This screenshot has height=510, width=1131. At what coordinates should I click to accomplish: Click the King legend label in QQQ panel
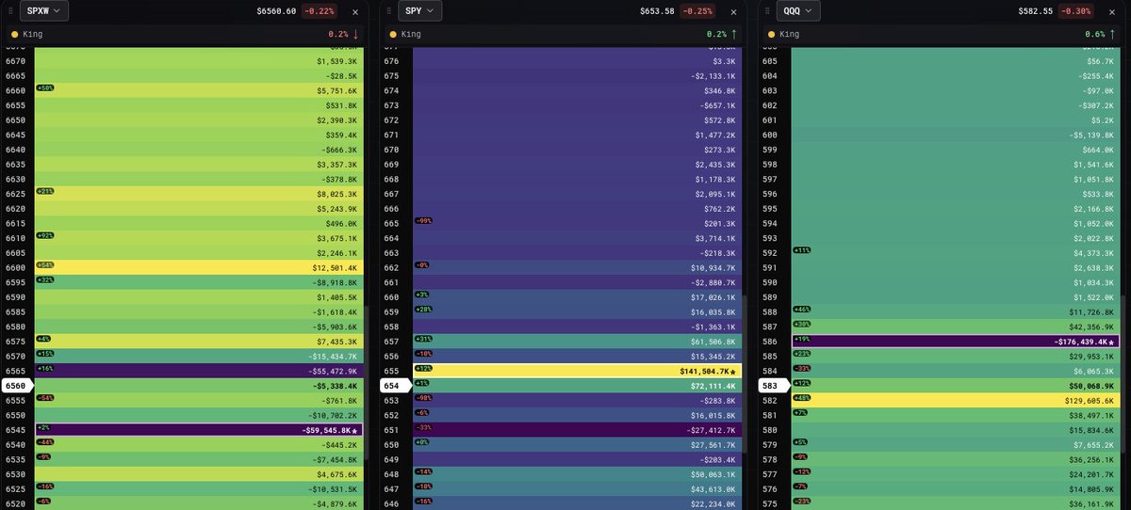[790, 34]
